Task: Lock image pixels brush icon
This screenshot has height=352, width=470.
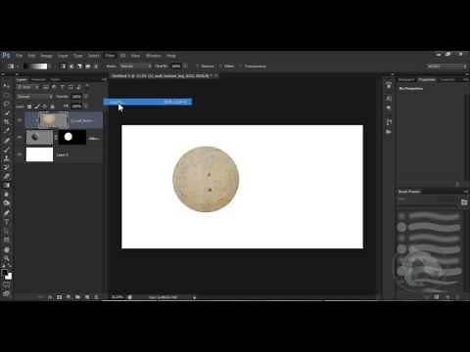Action: [37, 107]
